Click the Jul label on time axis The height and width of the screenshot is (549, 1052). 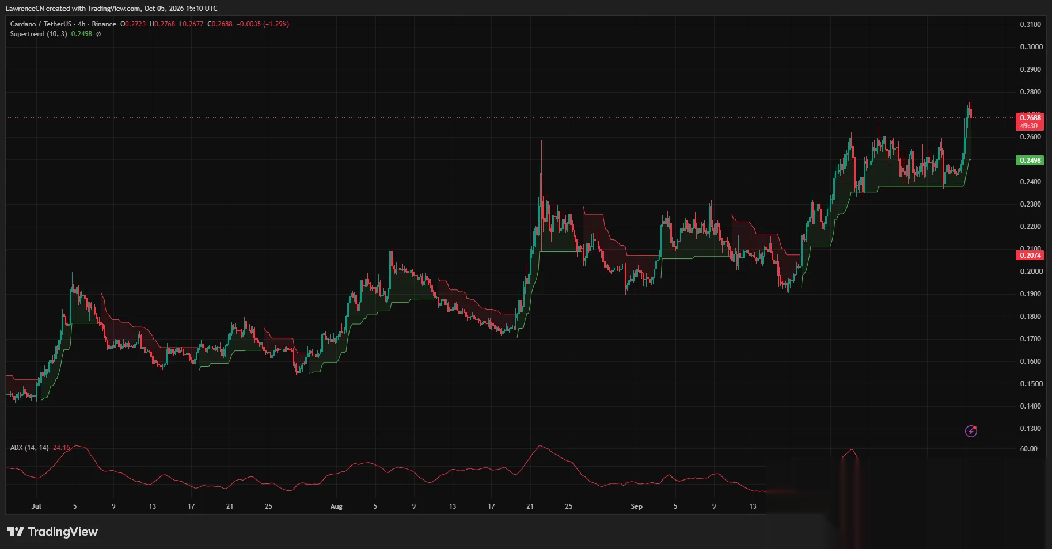pos(36,506)
